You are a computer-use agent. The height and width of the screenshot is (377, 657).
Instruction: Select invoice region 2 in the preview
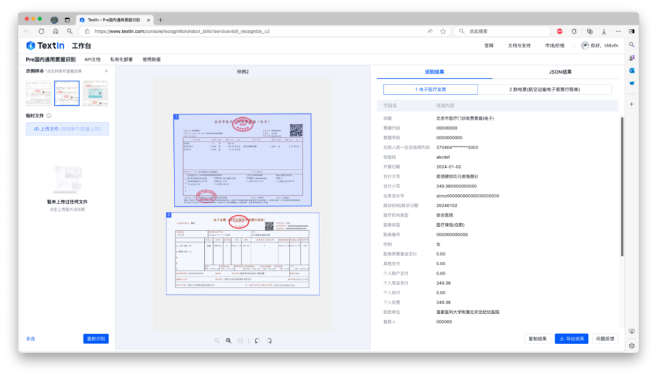(x=243, y=254)
